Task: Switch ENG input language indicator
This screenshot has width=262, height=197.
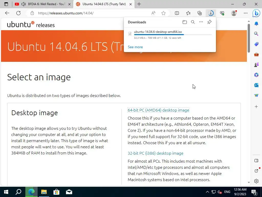Action: (x=227, y=192)
